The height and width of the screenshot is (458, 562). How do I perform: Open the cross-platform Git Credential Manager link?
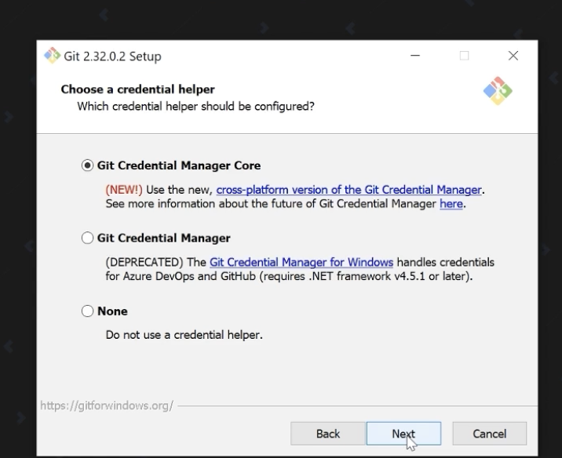(349, 190)
